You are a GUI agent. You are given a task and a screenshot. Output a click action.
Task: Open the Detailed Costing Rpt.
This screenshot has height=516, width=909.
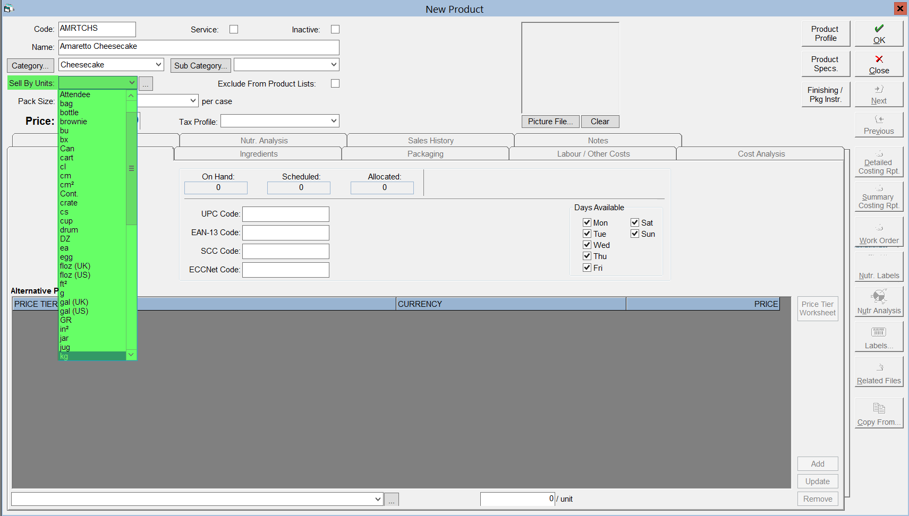coord(879,162)
